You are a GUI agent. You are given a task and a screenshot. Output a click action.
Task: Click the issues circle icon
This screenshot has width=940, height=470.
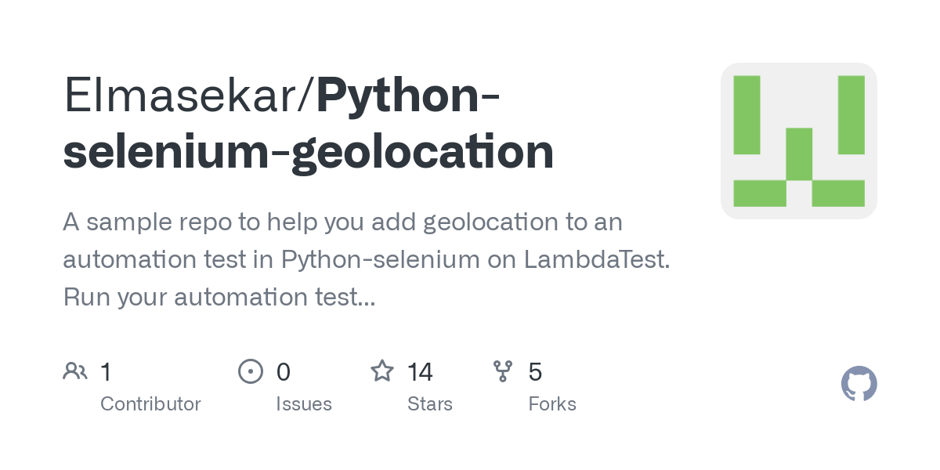[250, 371]
